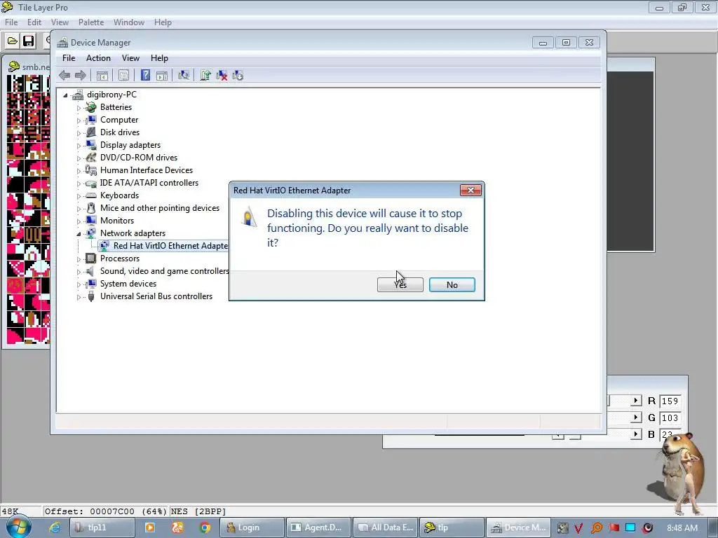Image resolution: width=718 pixels, height=538 pixels.
Task: Select Sound, video and game controllers
Action: 164,271
